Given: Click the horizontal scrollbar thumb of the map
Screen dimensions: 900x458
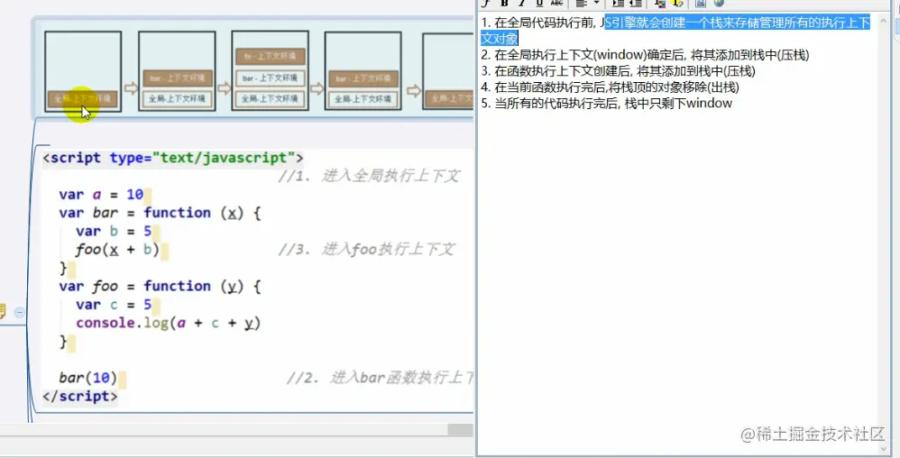Looking at the screenshot, I should coord(460,429).
